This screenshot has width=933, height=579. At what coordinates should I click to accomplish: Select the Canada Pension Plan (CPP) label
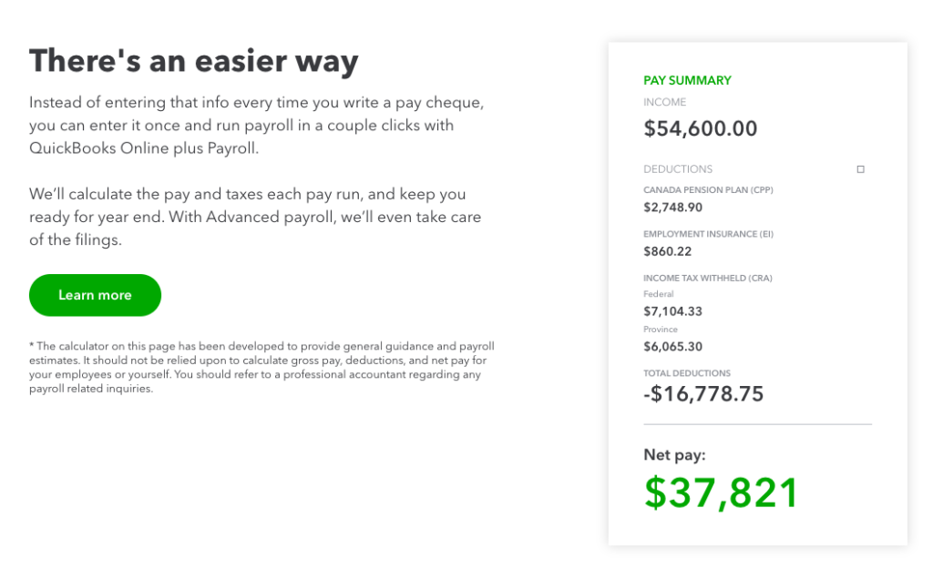[708, 190]
